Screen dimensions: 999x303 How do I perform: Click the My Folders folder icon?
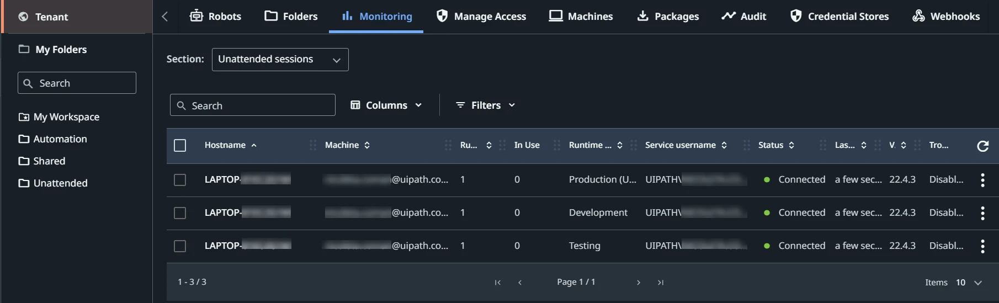tap(24, 49)
